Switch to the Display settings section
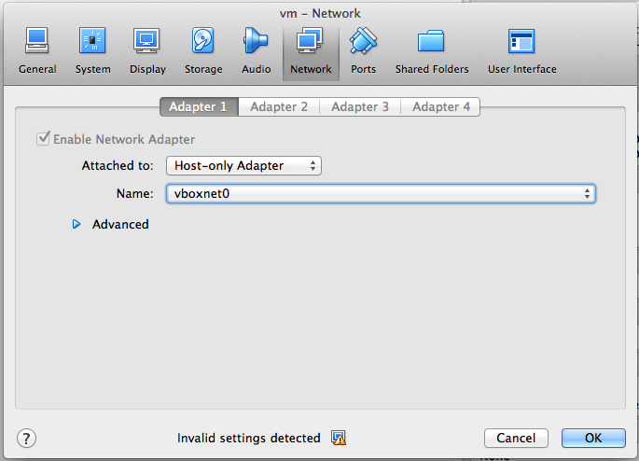 pyautogui.click(x=147, y=50)
